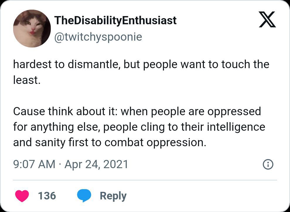
Task: Click the Apr 24, 2021 date
Action: coord(96,164)
